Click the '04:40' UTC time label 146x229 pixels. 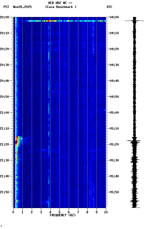click(114, 81)
